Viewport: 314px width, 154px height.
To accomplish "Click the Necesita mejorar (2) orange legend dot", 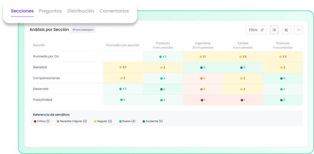I will click(x=58, y=121).
